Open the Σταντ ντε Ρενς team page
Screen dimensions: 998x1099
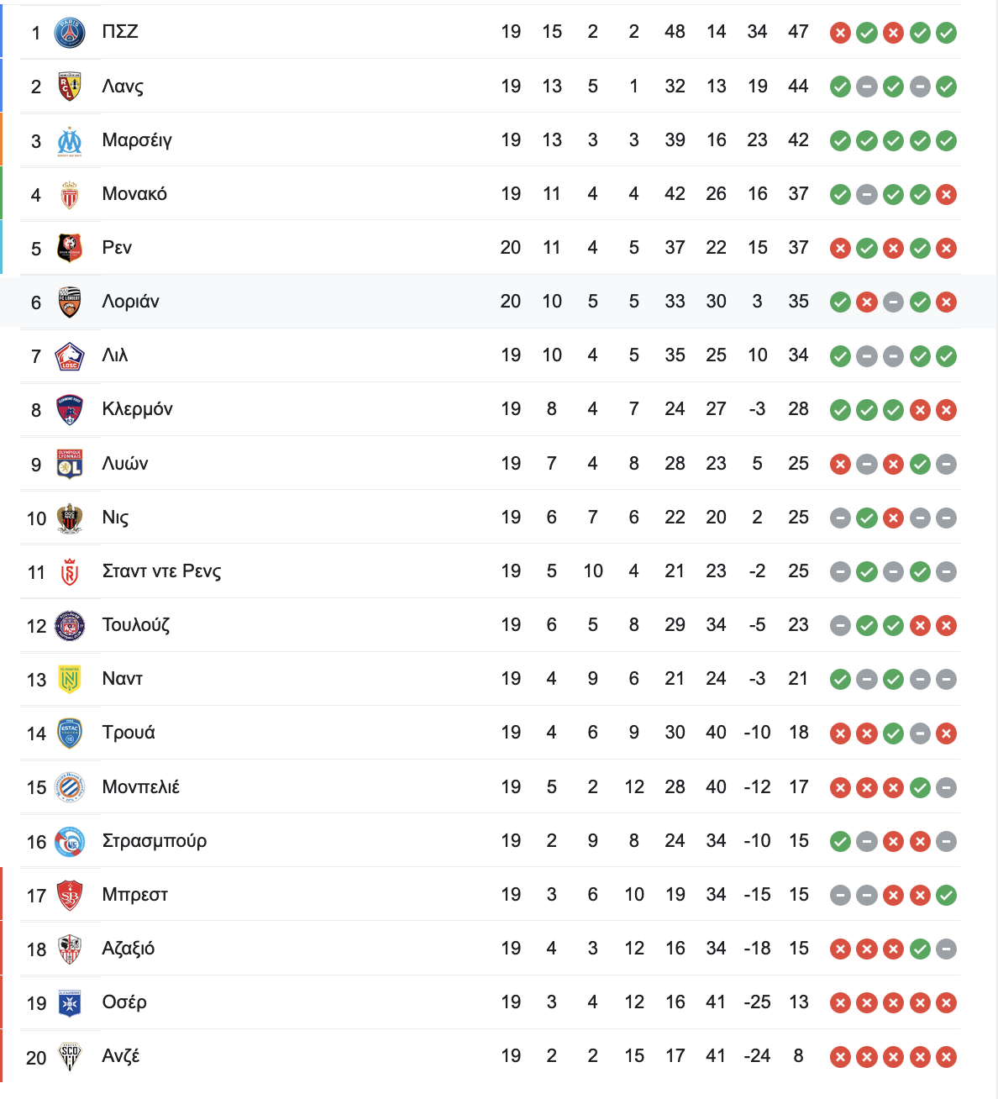161,571
